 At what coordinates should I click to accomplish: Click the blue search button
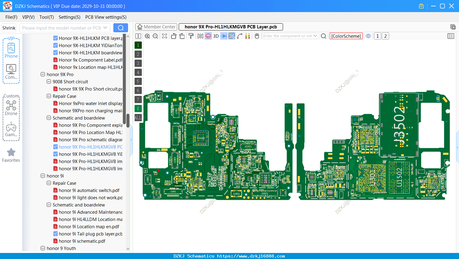tap(121, 28)
